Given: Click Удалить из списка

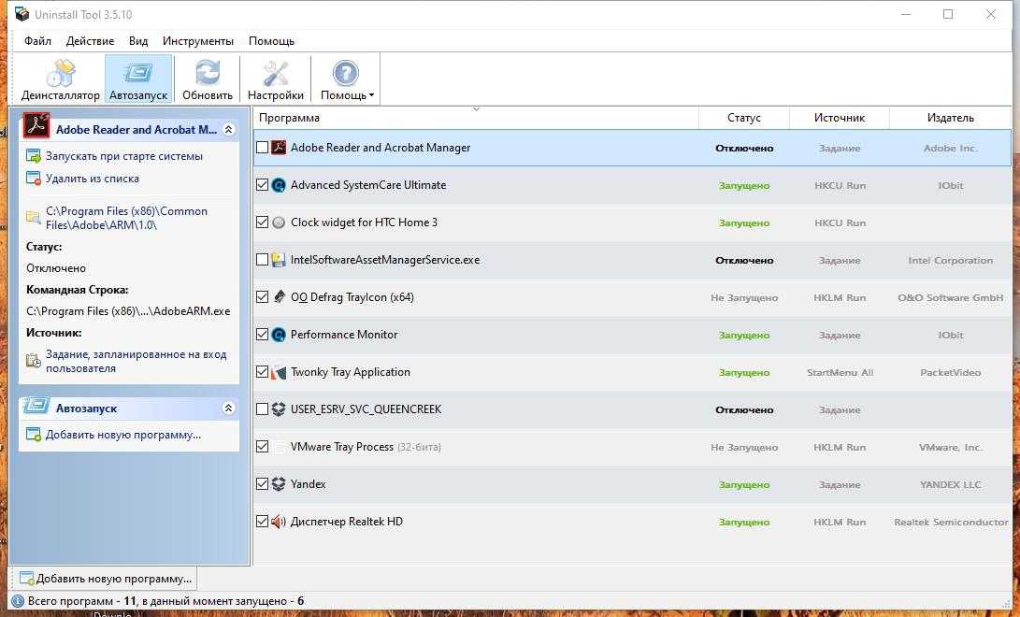Looking at the screenshot, I should click(x=93, y=179).
